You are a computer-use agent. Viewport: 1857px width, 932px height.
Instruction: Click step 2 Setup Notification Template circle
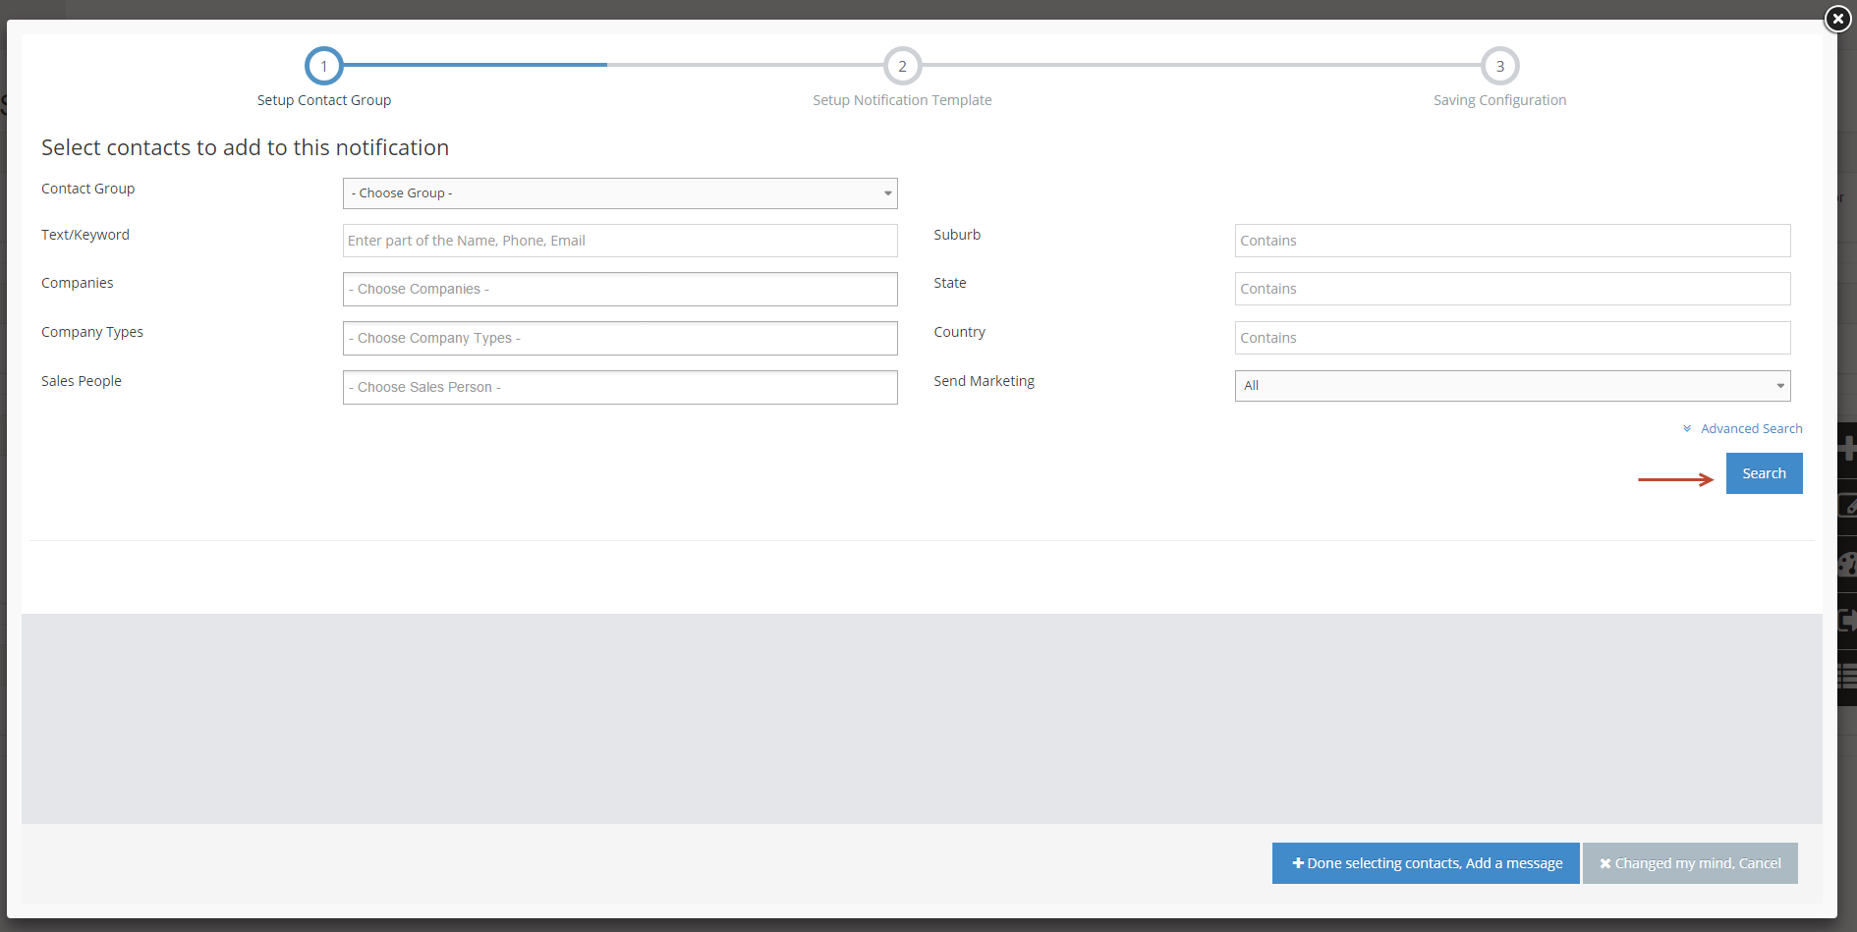tap(902, 67)
